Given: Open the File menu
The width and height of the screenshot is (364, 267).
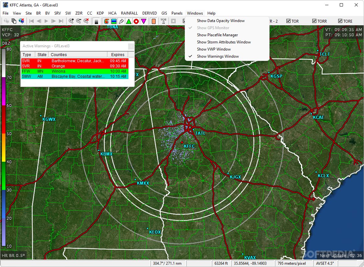Looking at the screenshot, I should coord(6,13).
